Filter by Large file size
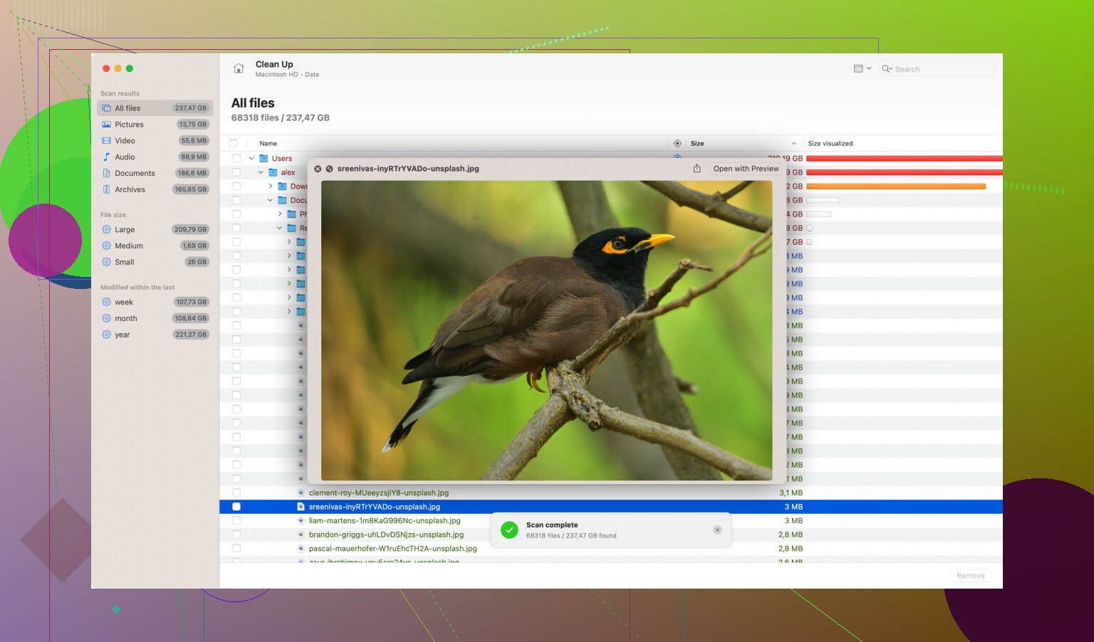Viewport: 1094px width, 642px height. 125,230
